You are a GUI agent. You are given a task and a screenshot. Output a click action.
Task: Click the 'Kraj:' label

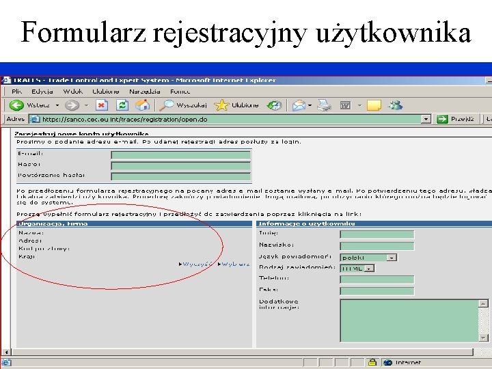[27, 256]
